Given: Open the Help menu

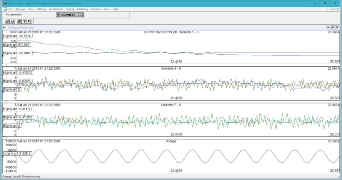Looking at the screenshot, I should (115, 9).
